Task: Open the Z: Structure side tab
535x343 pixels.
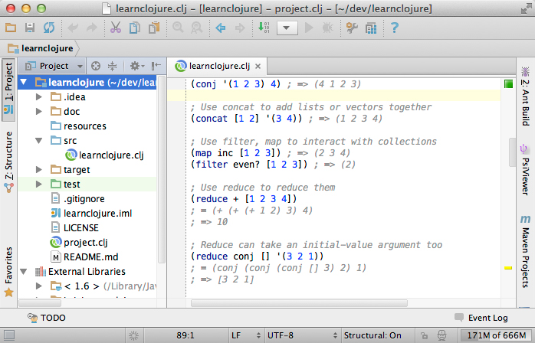Action: (8, 162)
